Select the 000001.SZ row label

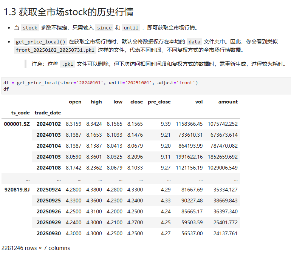(17, 124)
